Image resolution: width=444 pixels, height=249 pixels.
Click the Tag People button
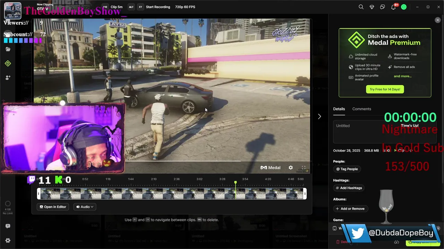coord(347,169)
